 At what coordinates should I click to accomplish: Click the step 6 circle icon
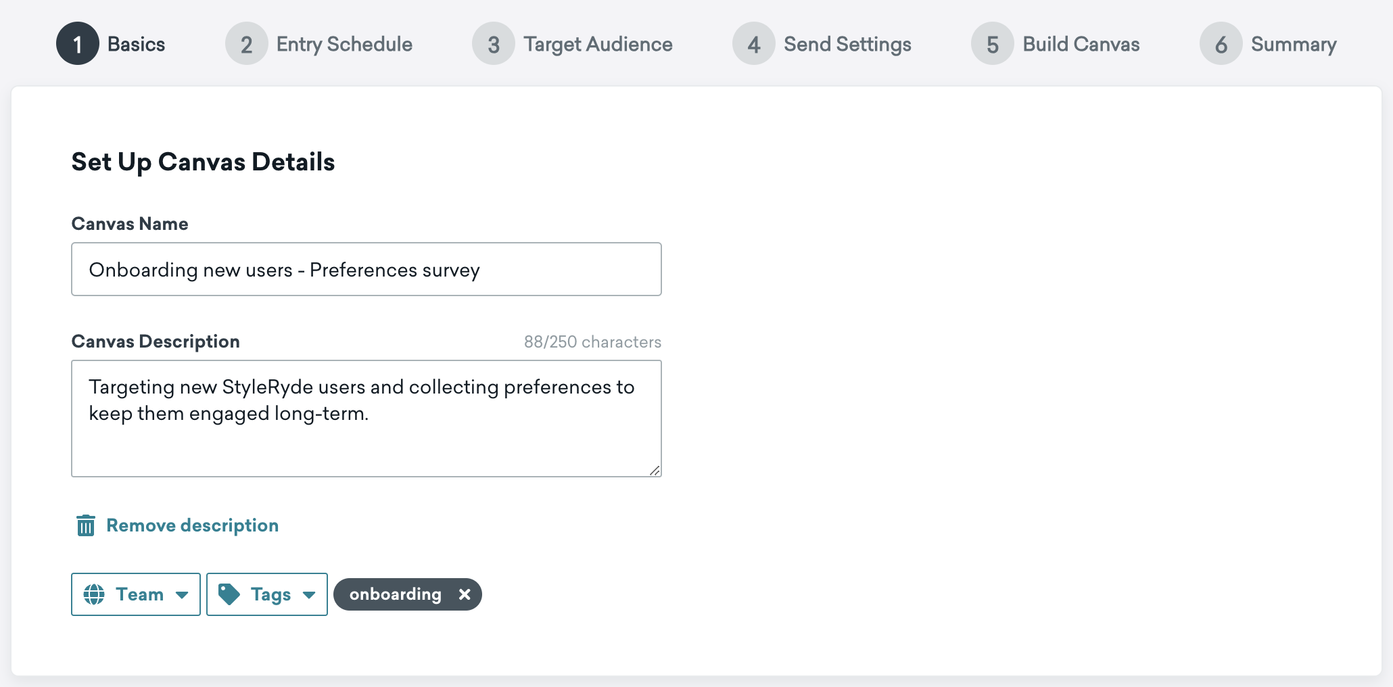click(1221, 44)
